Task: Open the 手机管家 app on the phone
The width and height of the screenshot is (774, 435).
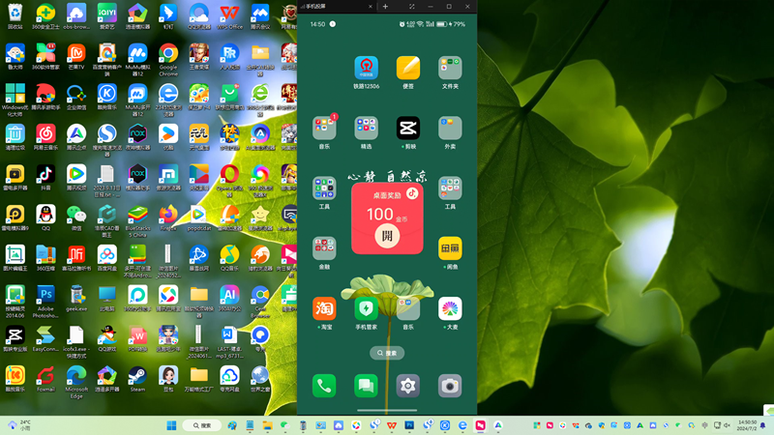Action: 366,308
